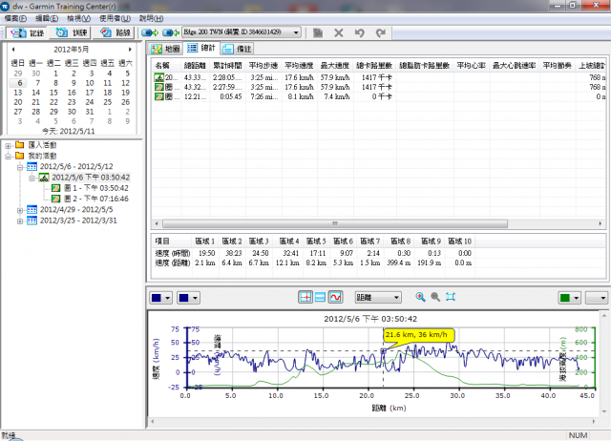Expand the 2012/3/25 - 2012/3/31 week
Screen dimensions: 611x441
pyautogui.click(x=20, y=221)
